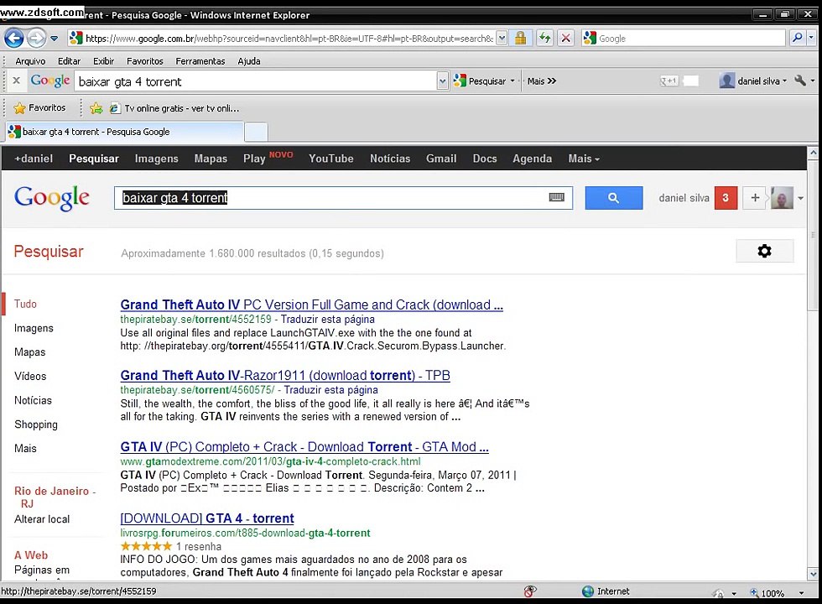The image size is (822, 604).
Task: Open Gmail from the Google bar
Action: pyautogui.click(x=441, y=159)
